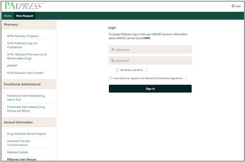This screenshot has height=162, width=245.
Task: Open Drug Utilization Review Program link
Action: pyautogui.click(x=27, y=134)
